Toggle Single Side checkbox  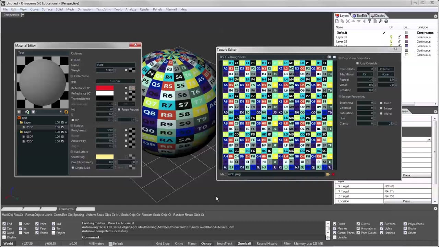(72, 168)
